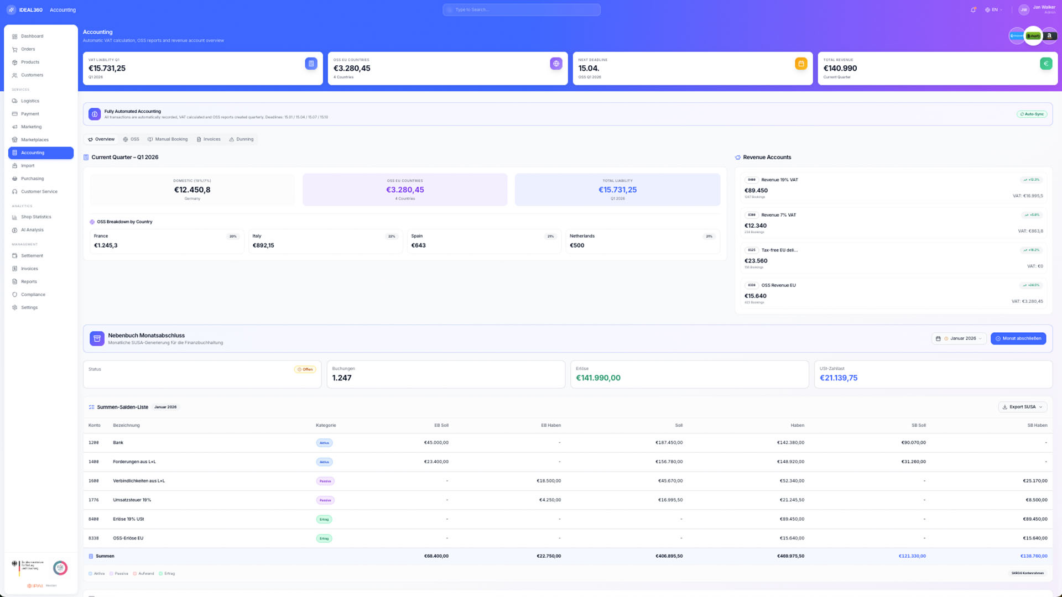The height and width of the screenshot is (597, 1062).
Task: Click account 1200 Bank row
Action: click(x=568, y=443)
